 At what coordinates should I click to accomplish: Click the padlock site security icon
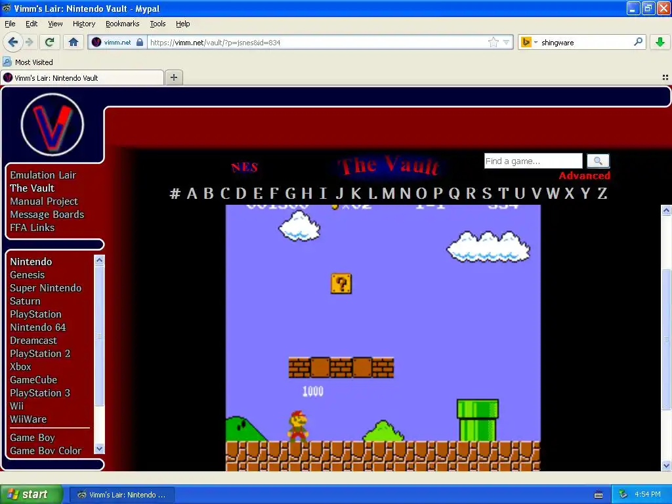tap(140, 42)
